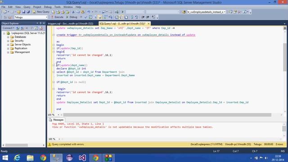Click the editor horizontal scrollbar
288x162 pixels.
click(167, 115)
